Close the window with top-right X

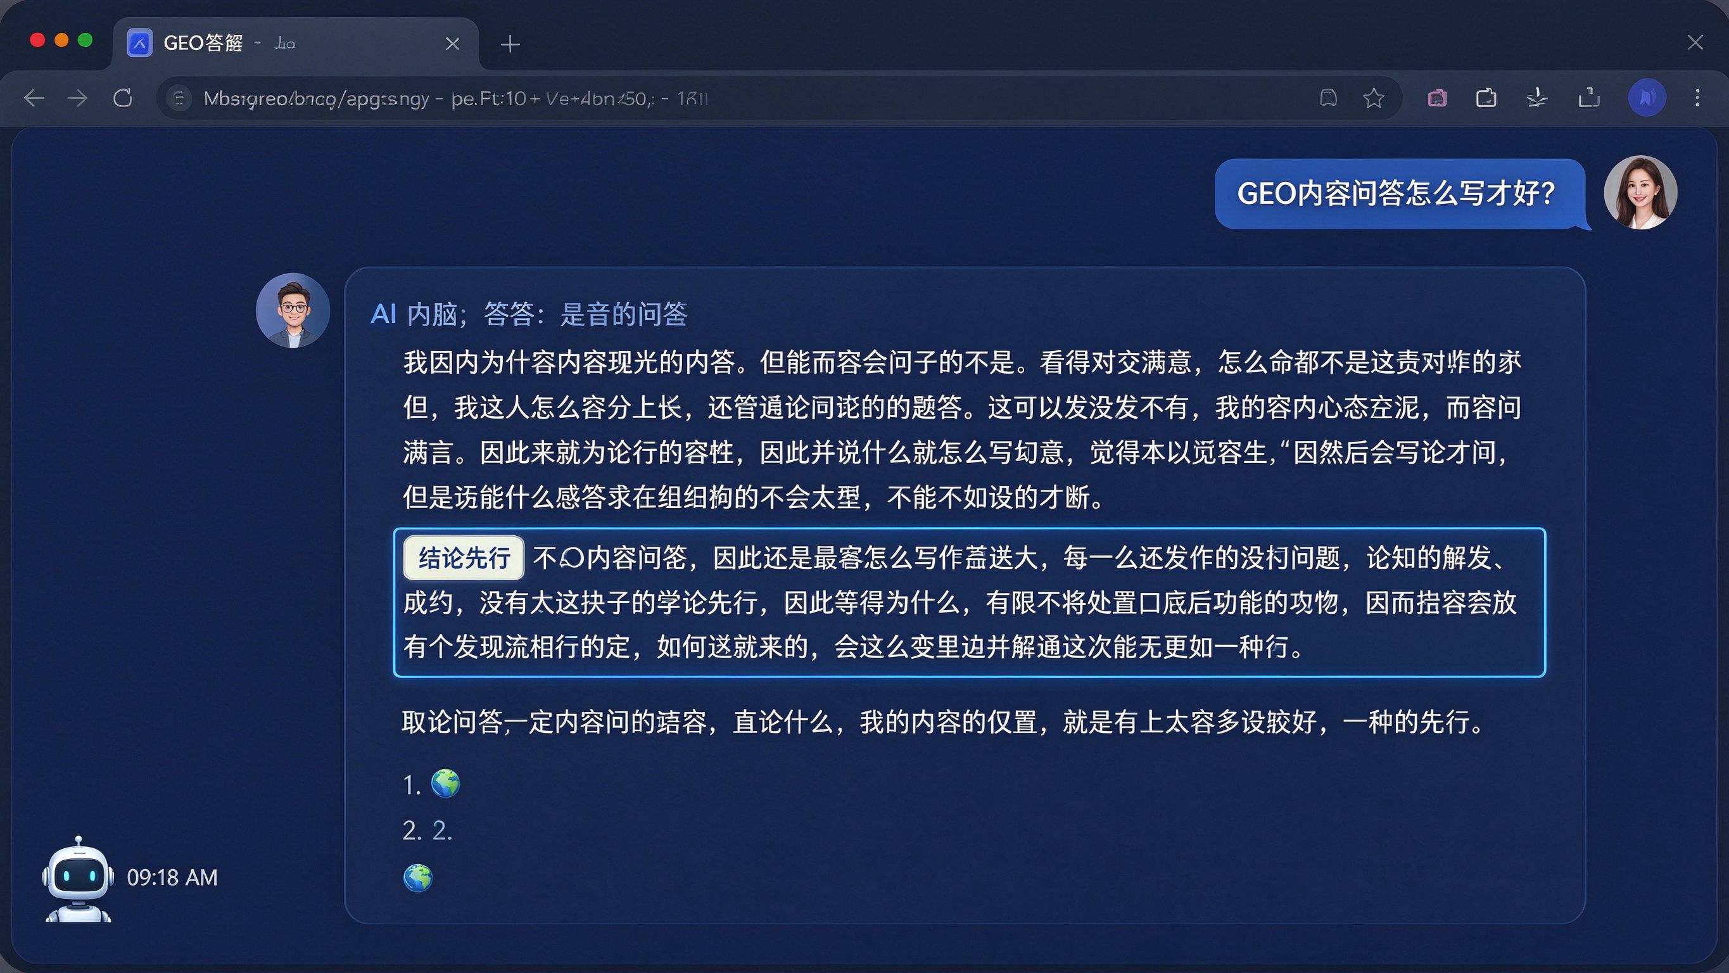[1695, 43]
